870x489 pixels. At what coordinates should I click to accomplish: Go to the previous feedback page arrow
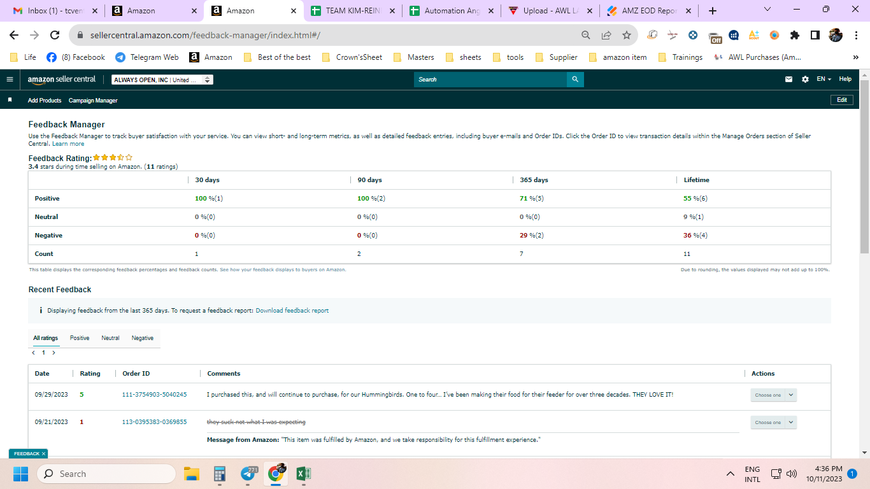pyautogui.click(x=33, y=353)
